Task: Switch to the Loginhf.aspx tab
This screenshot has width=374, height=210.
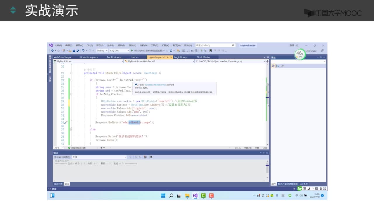Action: [181, 57]
